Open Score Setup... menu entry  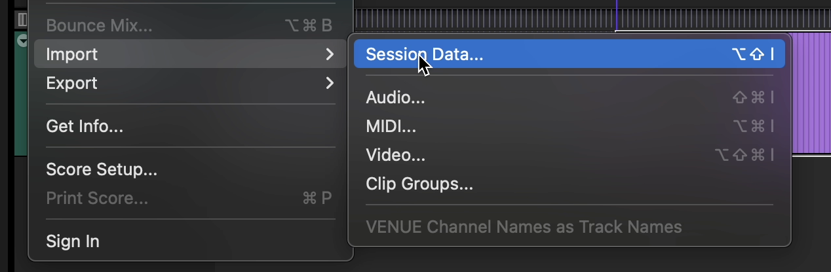[102, 170]
